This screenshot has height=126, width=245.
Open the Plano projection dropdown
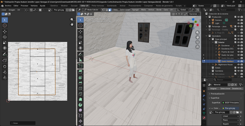pos(230,120)
